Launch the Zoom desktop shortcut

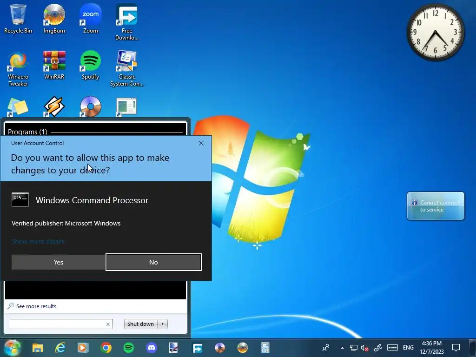91,19
